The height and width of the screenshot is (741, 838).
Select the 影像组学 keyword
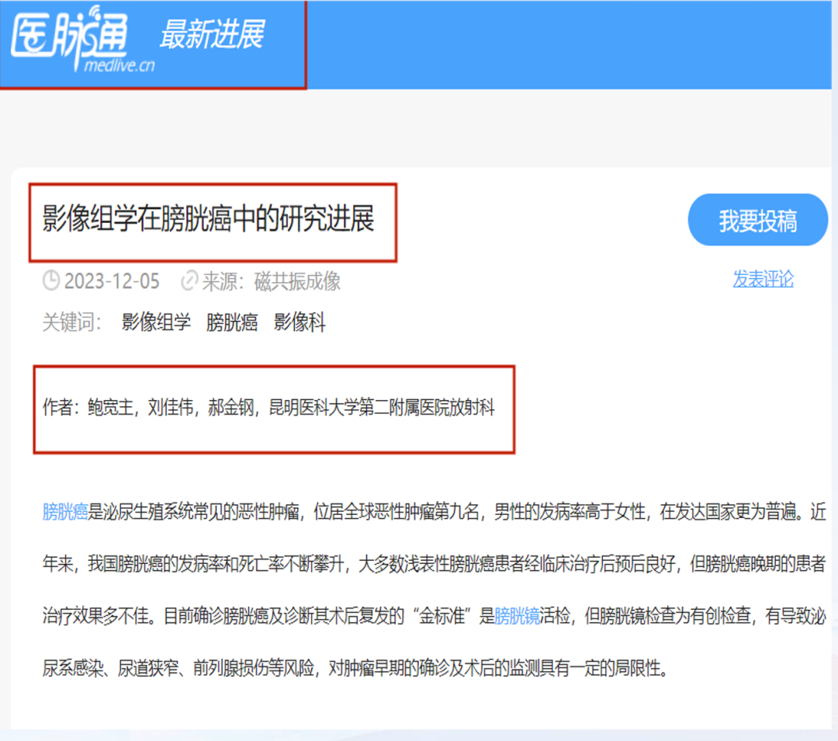[x=156, y=322]
